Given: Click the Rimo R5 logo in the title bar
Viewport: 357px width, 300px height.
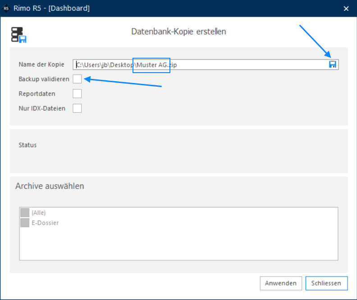Looking at the screenshot, I should [6, 9].
